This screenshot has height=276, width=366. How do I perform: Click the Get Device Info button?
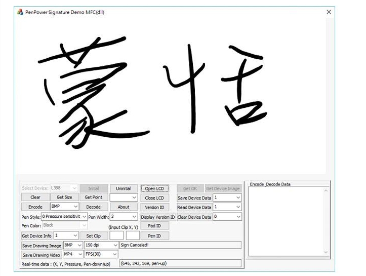(x=36, y=236)
